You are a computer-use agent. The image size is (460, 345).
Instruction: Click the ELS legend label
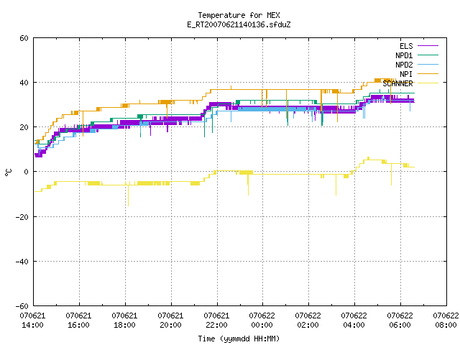(x=406, y=46)
